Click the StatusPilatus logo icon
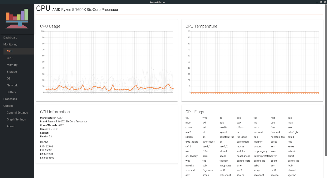 click(17, 18)
